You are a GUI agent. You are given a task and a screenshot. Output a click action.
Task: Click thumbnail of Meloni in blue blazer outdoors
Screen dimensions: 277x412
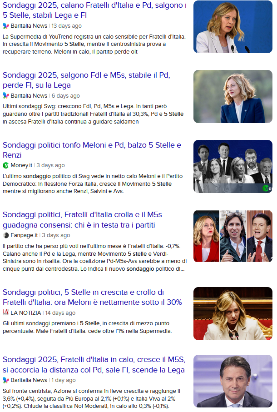[x=233, y=96]
